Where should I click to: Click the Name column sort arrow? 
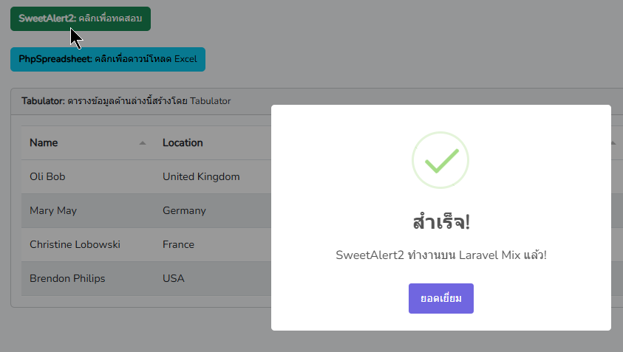[x=143, y=143]
